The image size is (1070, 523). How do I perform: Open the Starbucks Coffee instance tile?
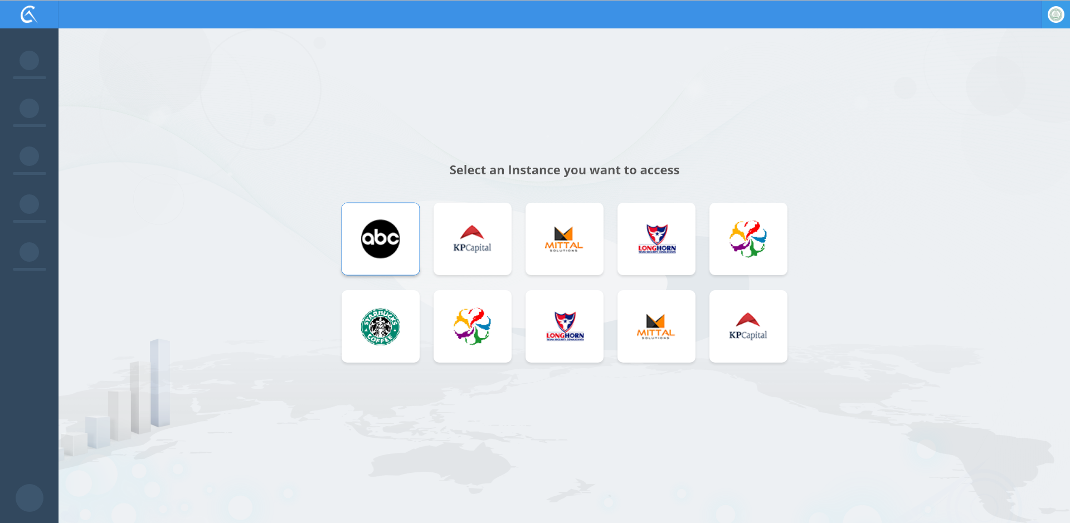381,326
